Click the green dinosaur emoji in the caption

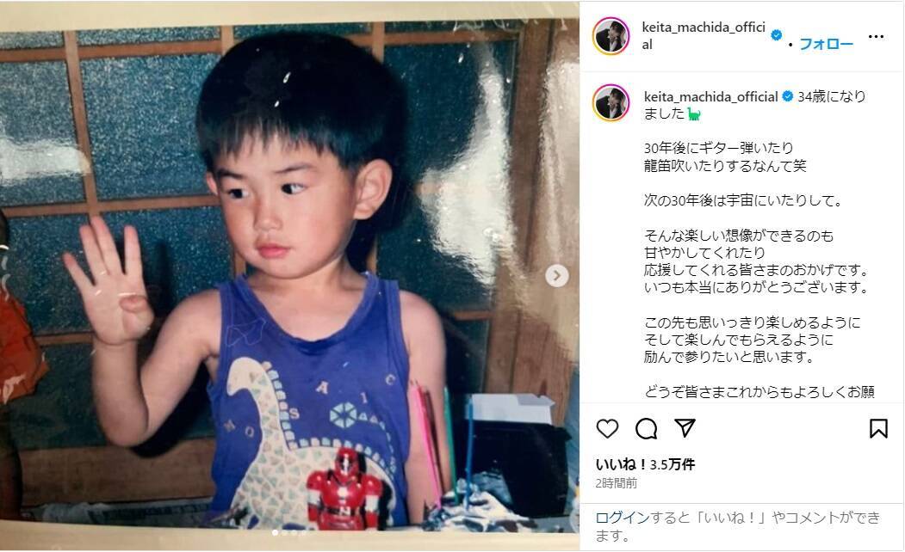click(694, 114)
